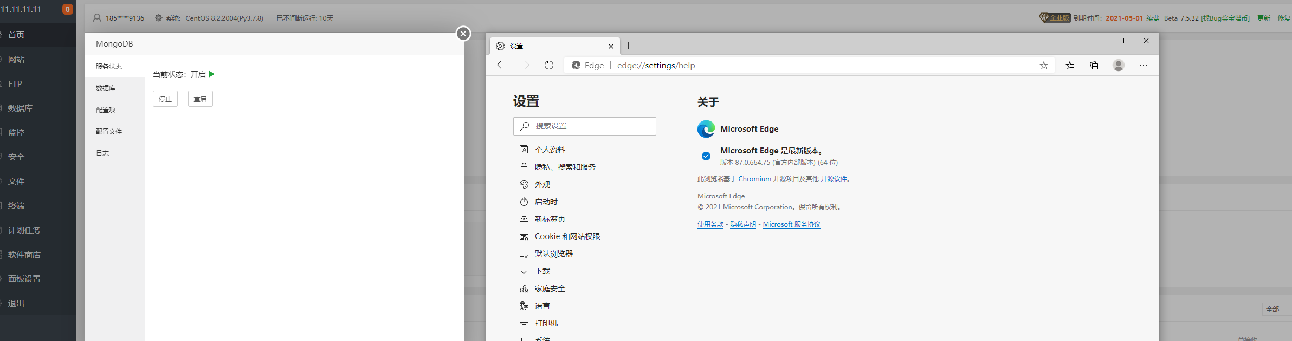
Task: Click the 搜索设置 search field
Action: (585, 126)
